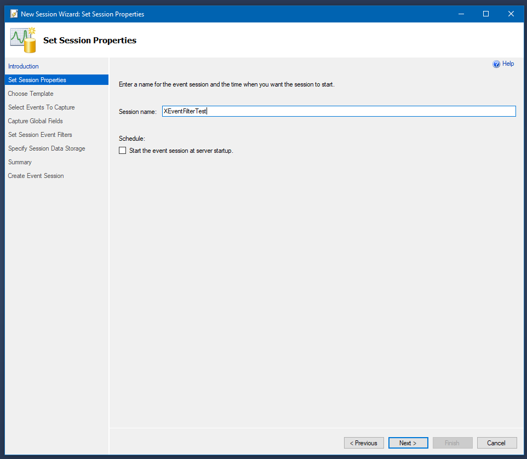Minimize the New Session Wizard window
The height and width of the screenshot is (459, 527).
tap(461, 14)
